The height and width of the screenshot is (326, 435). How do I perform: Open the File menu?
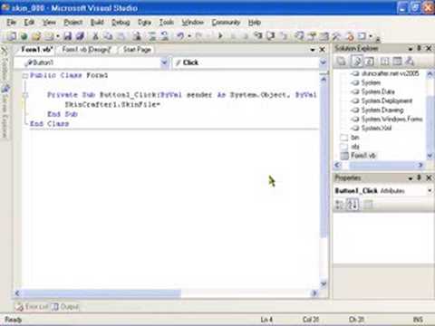coord(12,23)
